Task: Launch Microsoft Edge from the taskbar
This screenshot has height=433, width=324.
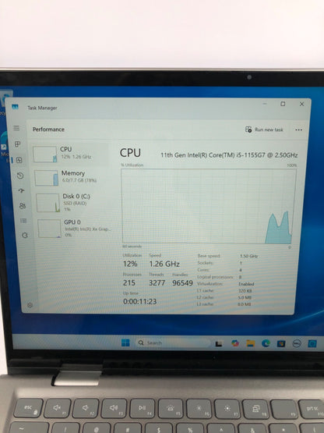Action: [266, 343]
